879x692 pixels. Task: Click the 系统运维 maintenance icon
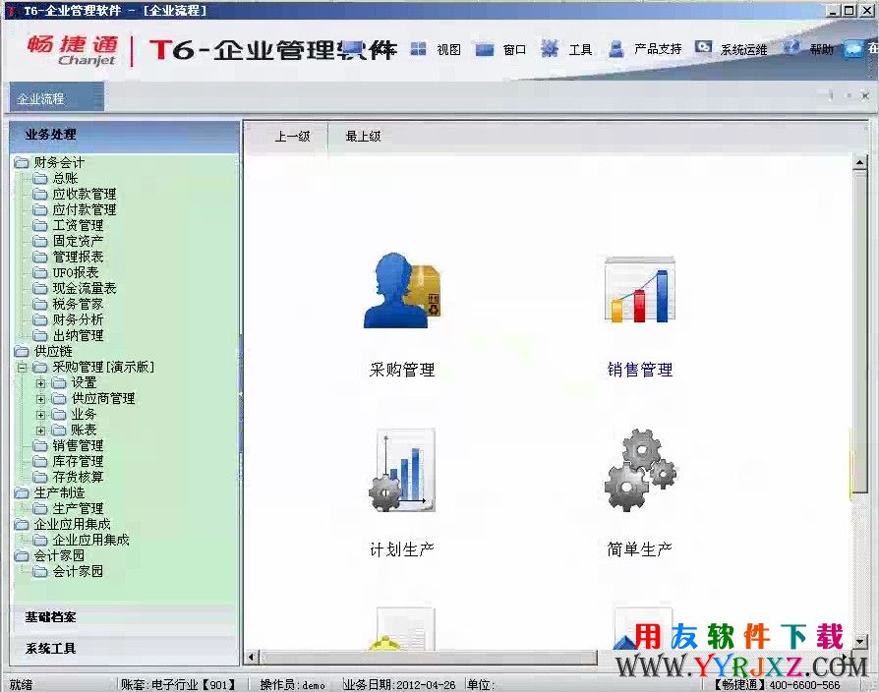(704, 47)
